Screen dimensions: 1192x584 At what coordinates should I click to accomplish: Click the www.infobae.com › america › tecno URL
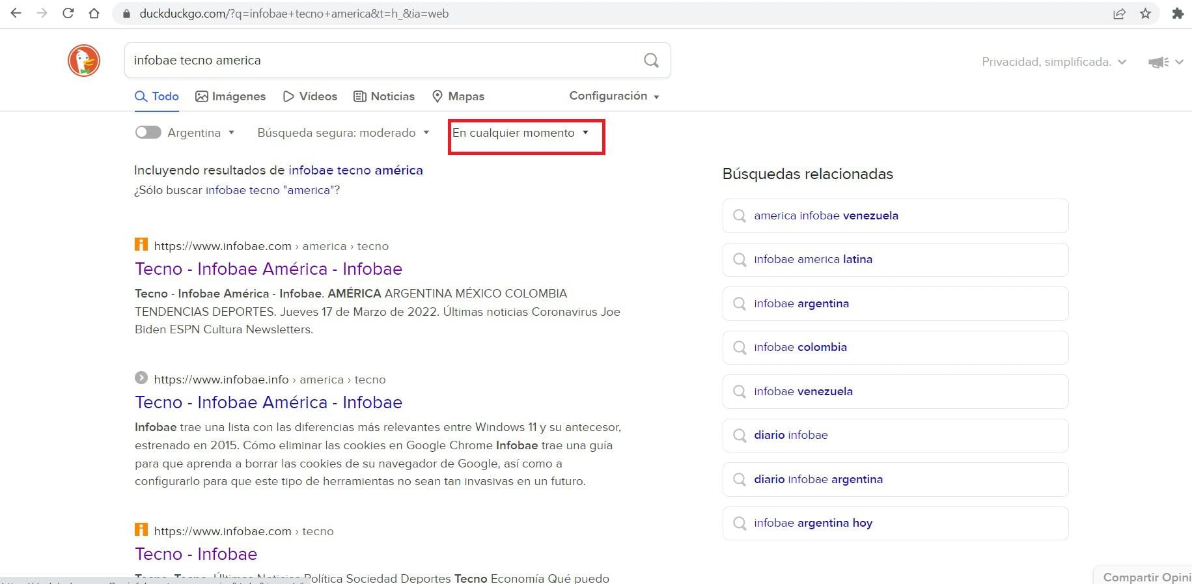pos(271,246)
